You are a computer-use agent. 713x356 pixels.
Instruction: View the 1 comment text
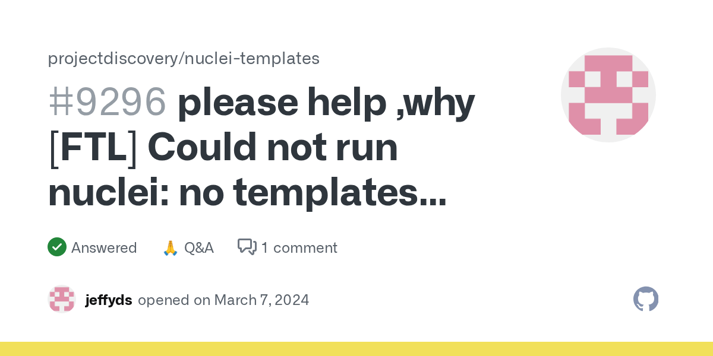point(299,247)
